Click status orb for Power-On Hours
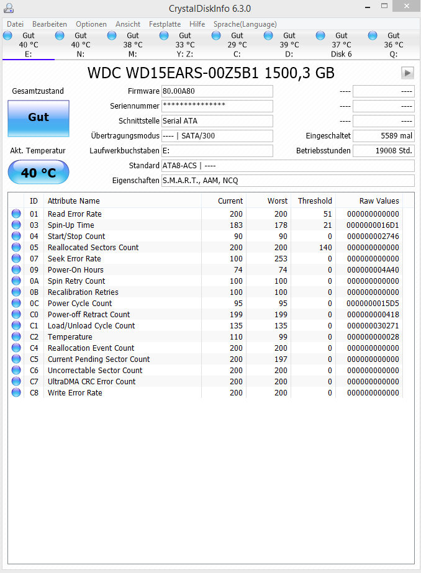The image size is (421, 573). (16, 269)
